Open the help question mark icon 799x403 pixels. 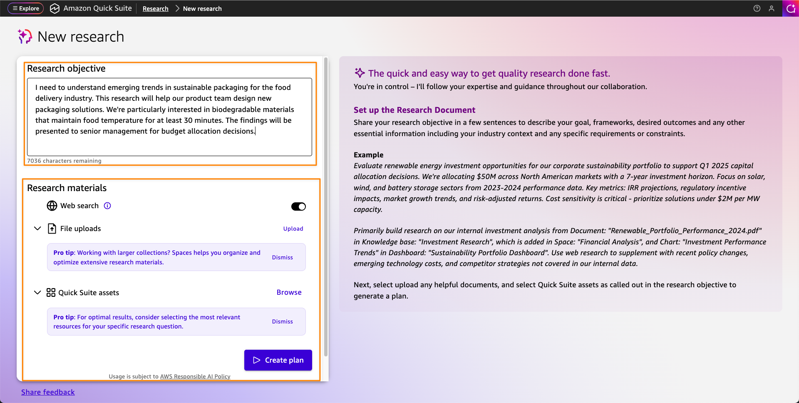pos(757,8)
